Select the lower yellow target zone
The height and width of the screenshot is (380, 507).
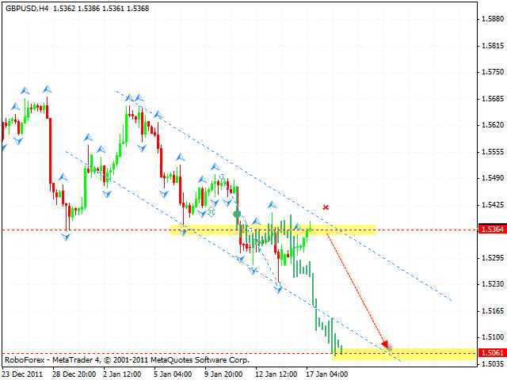click(x=405, y=354)
